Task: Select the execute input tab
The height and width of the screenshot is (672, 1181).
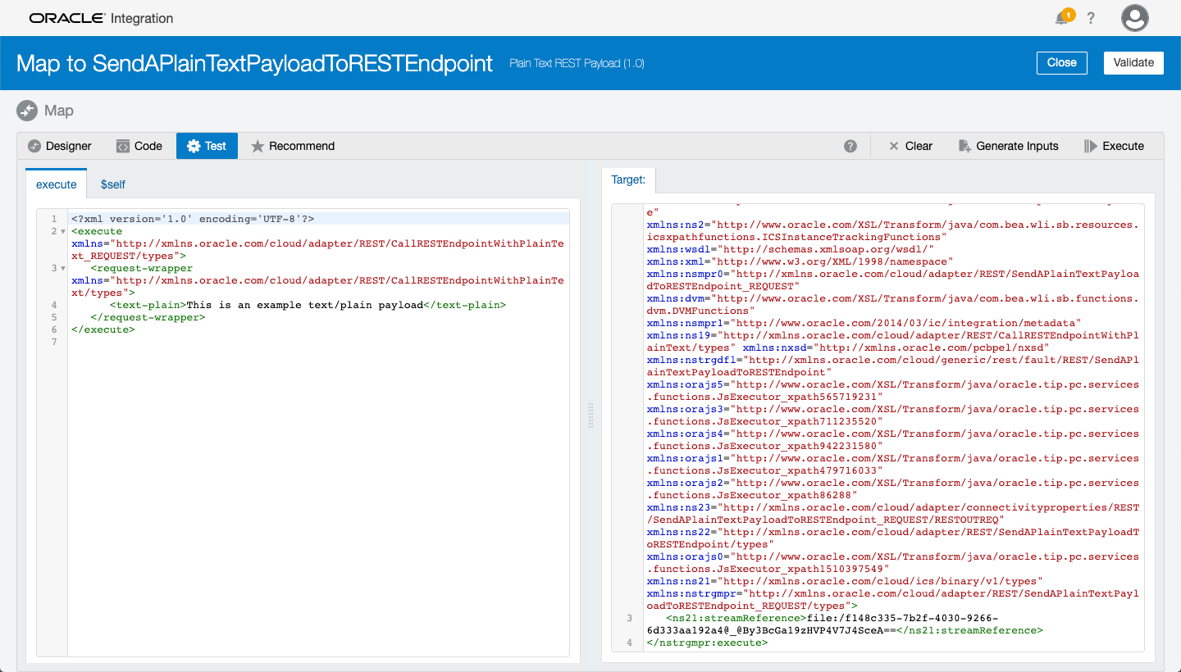Action: [x=56, y=184]
